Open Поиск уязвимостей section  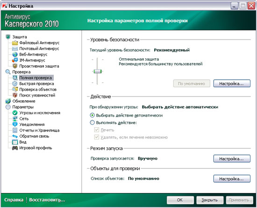tap(37, 95)
